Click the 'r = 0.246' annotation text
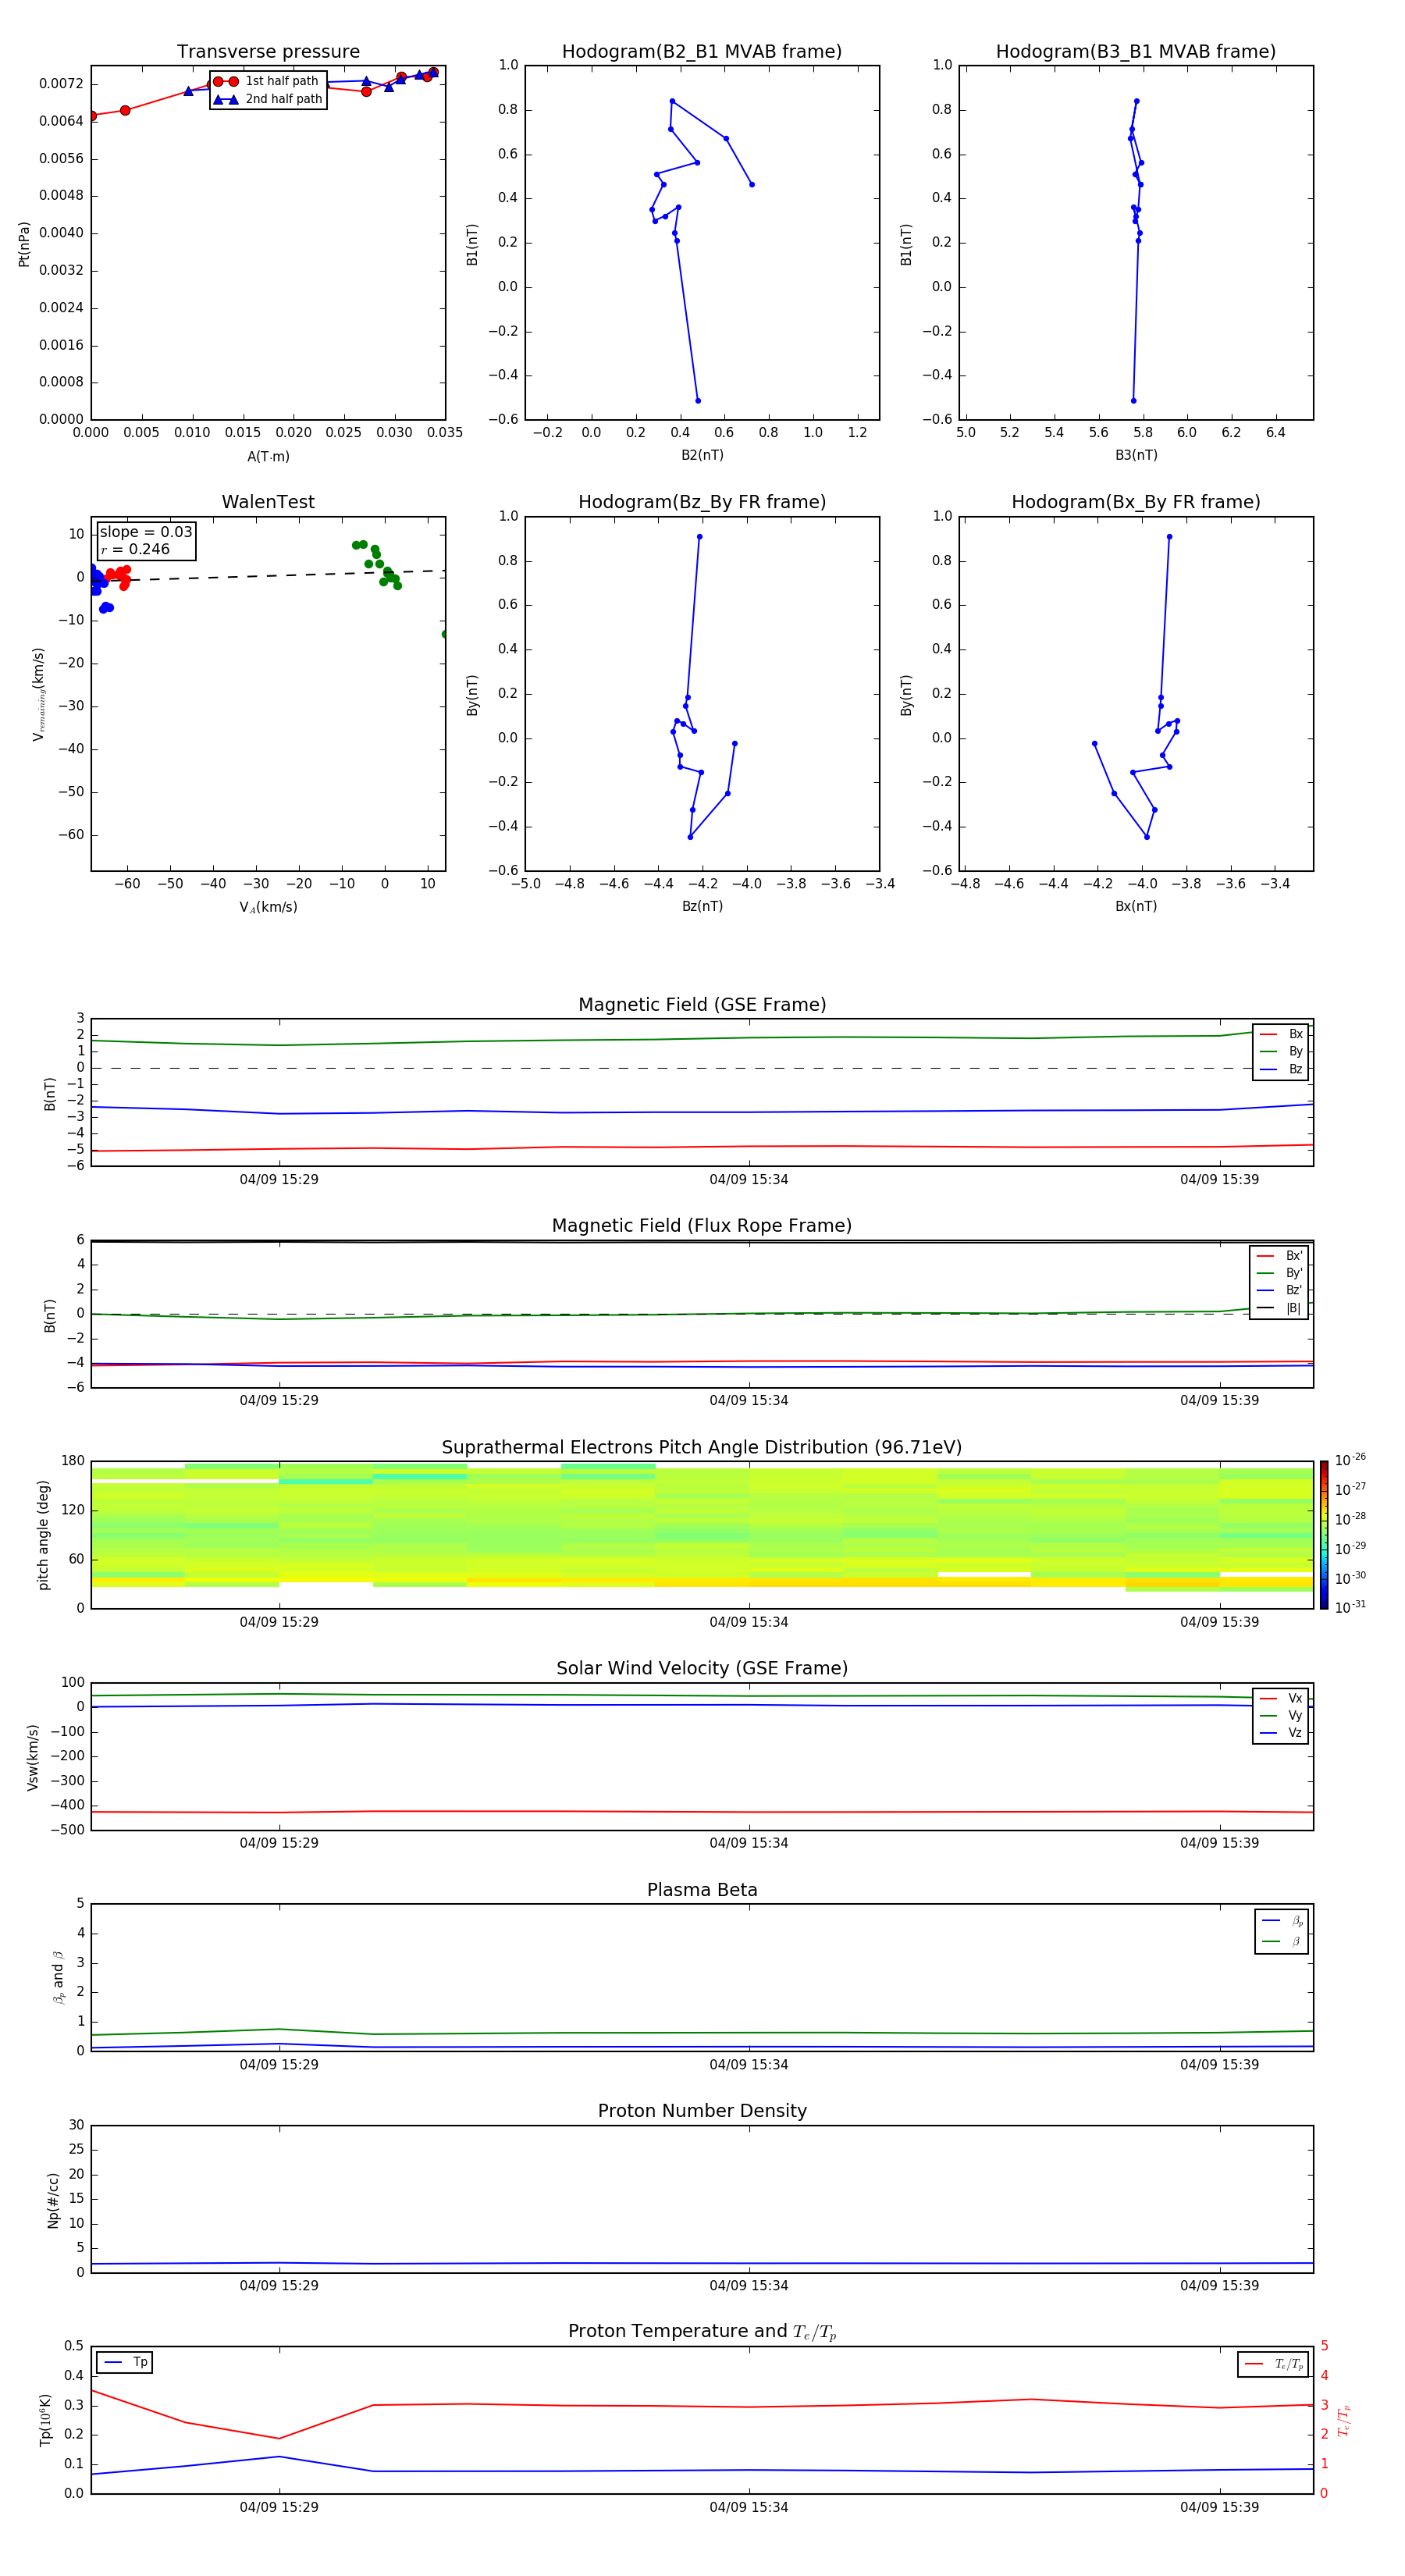Image resolution: width=1405 pixels, height=2576 pixels. point(135,549)
